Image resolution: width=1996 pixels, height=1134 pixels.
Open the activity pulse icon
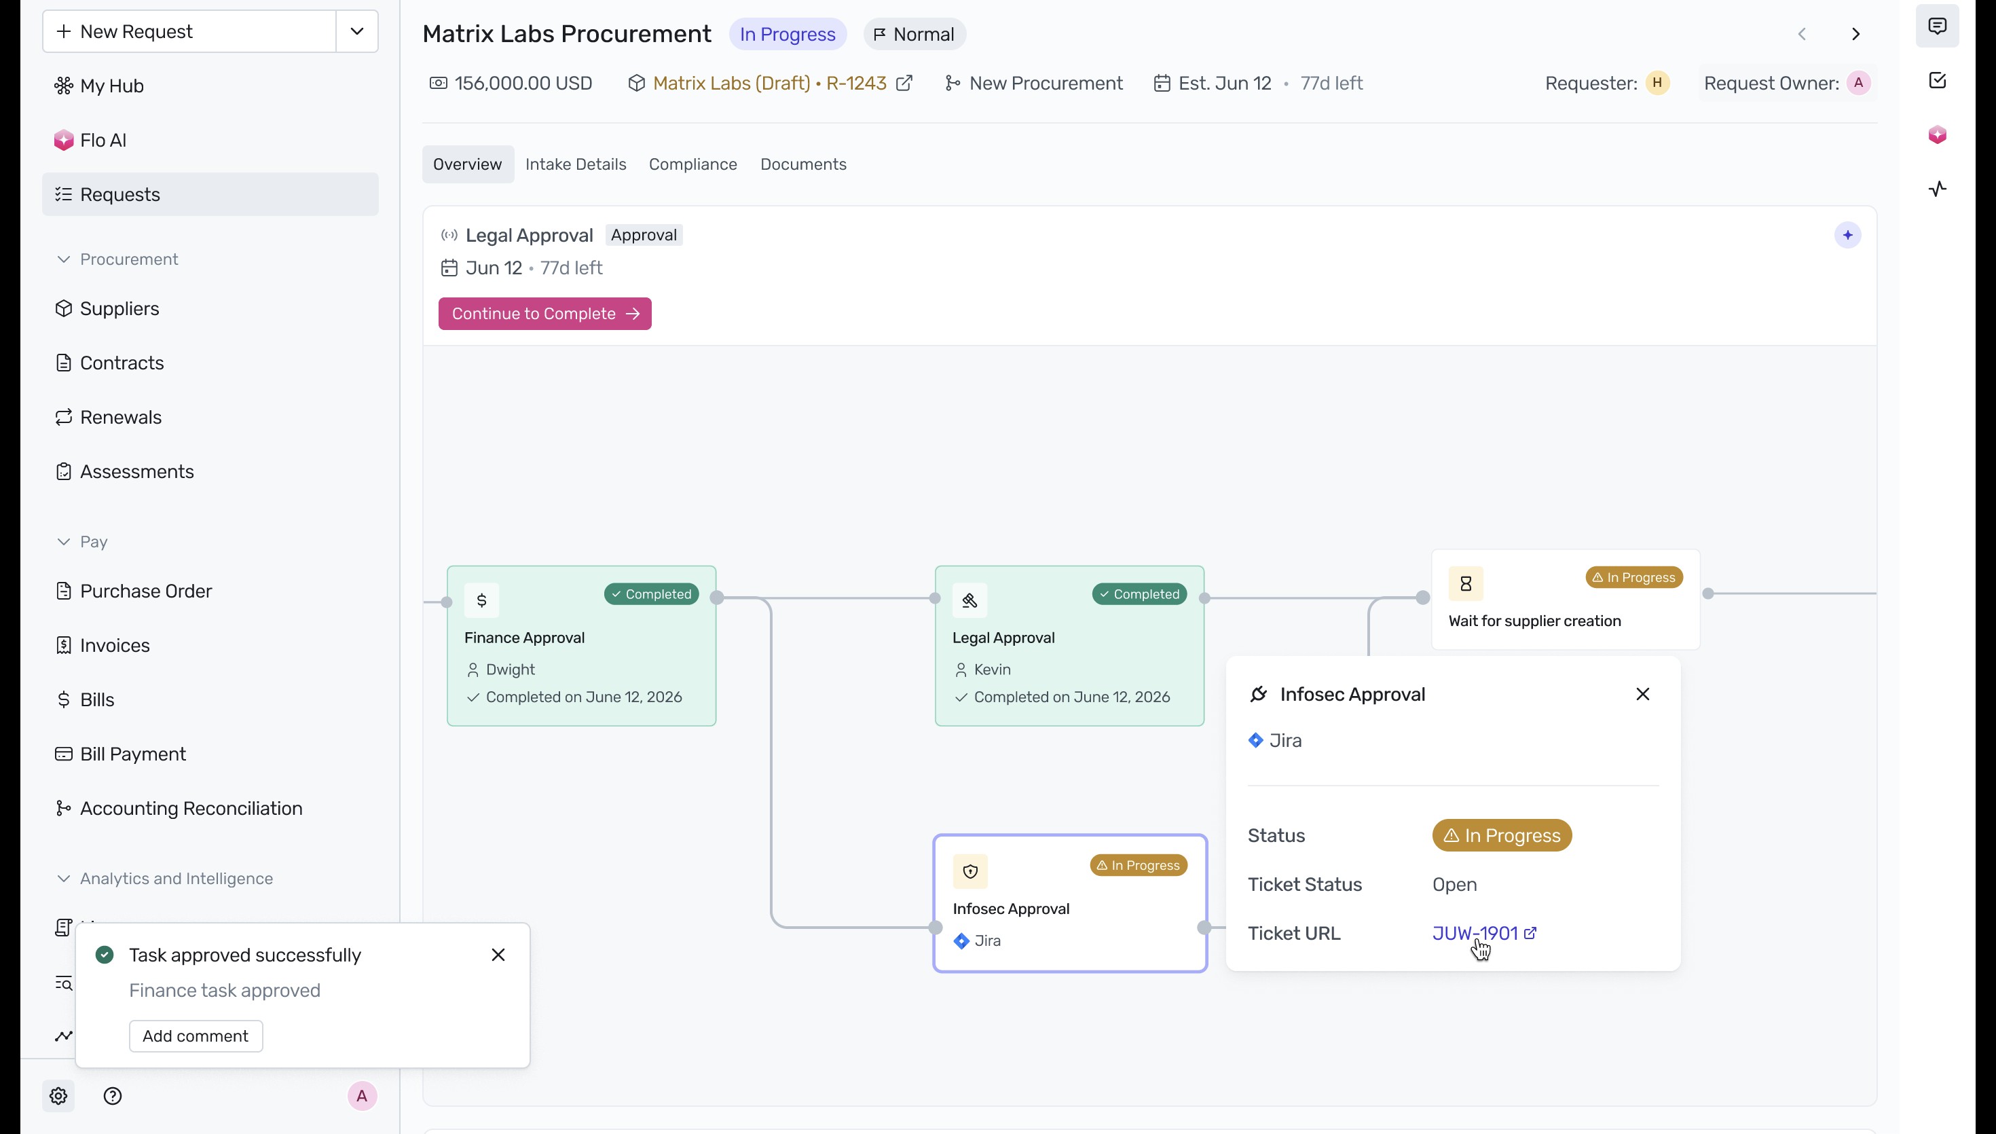(x=1937, y=189)
